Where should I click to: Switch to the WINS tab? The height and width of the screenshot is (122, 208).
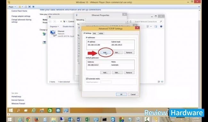[101, 33]
